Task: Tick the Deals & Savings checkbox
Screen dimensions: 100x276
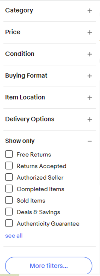Action: click(x=9, y=212)
